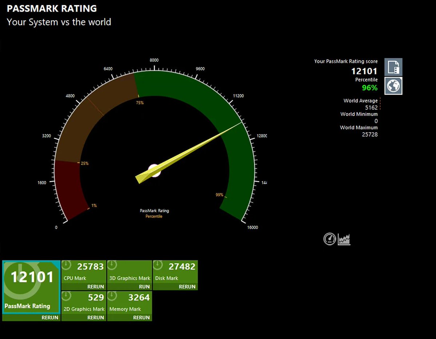Click the Memory Mark clock icon
436x339 pixels.
click(x=112, y=297)
